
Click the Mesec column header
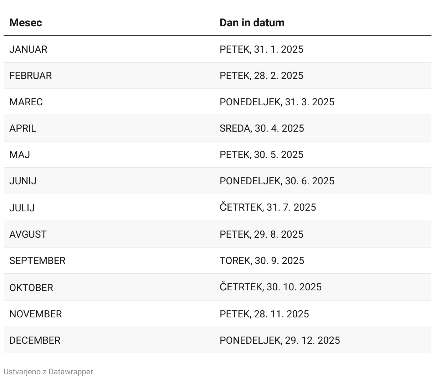coord(26,22)
